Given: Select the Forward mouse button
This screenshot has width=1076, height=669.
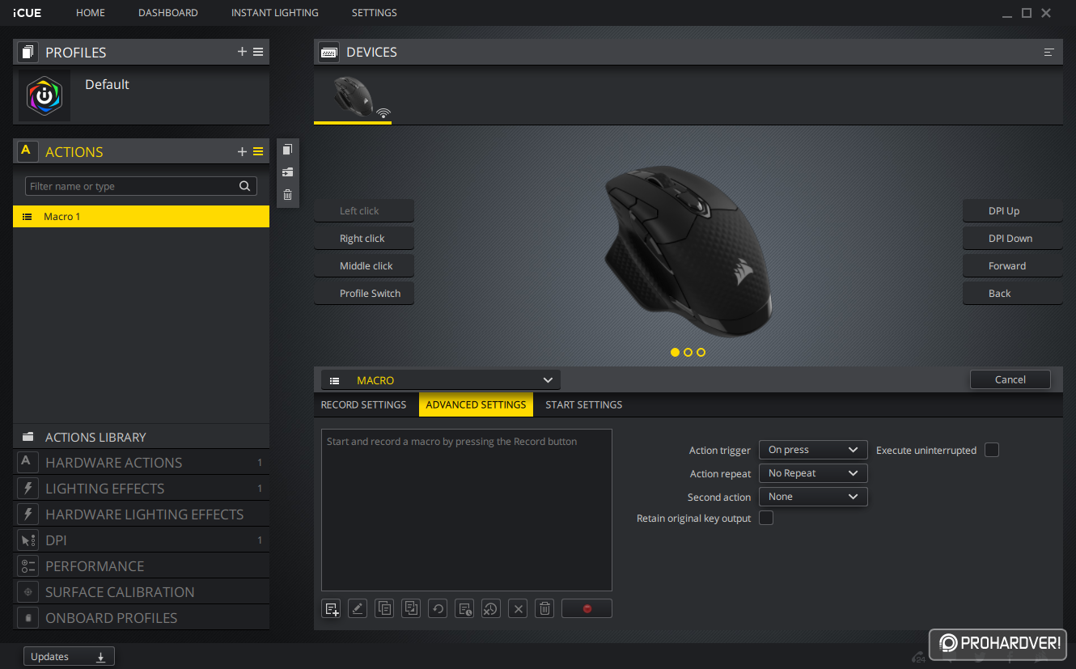Looking at the screenshot, I should pos(1012,266).
